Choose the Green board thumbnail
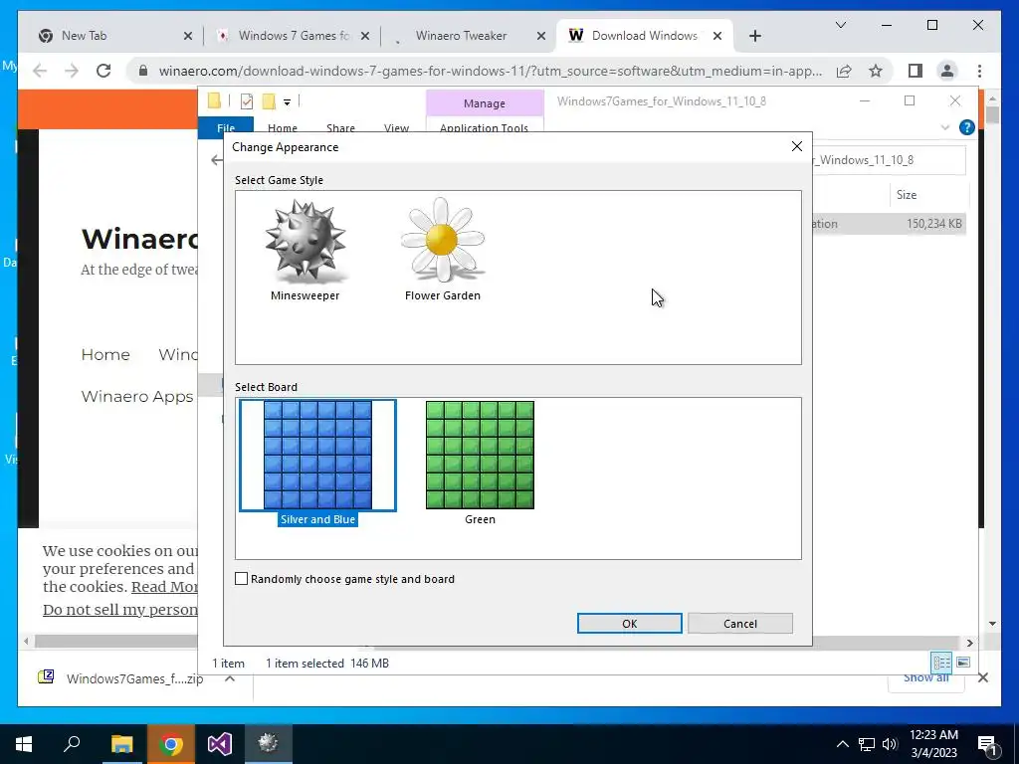The width and height of the screenshot is (1019, 764). 481,456
